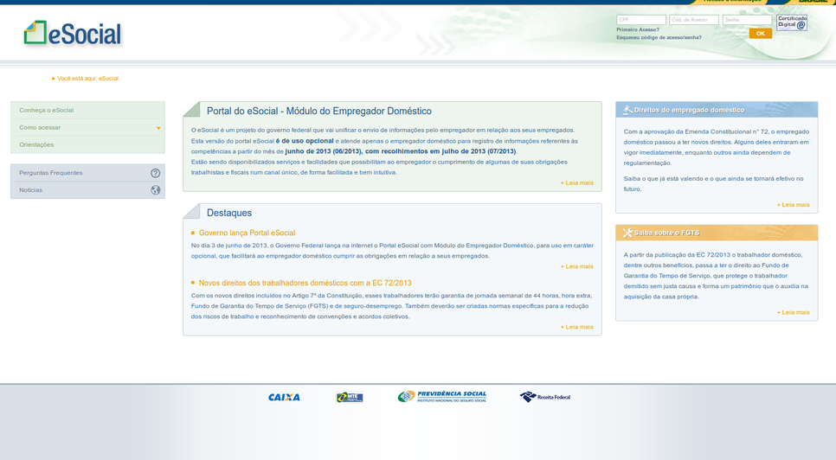Click the Perguntas Frequentes question mark icon
Viewport: 836px width, 460px height.
click(x=155, y=173)
